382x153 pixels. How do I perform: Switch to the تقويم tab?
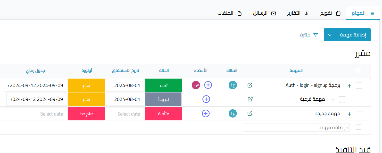330,13
